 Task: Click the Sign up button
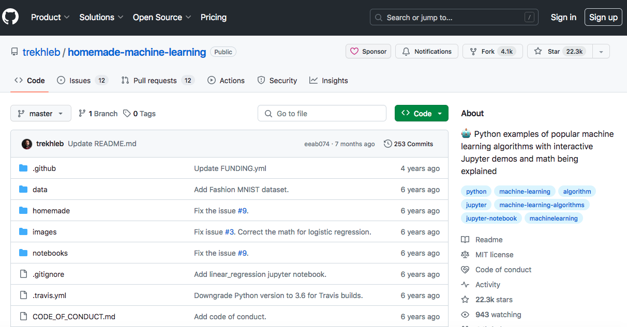pos(603,17)
